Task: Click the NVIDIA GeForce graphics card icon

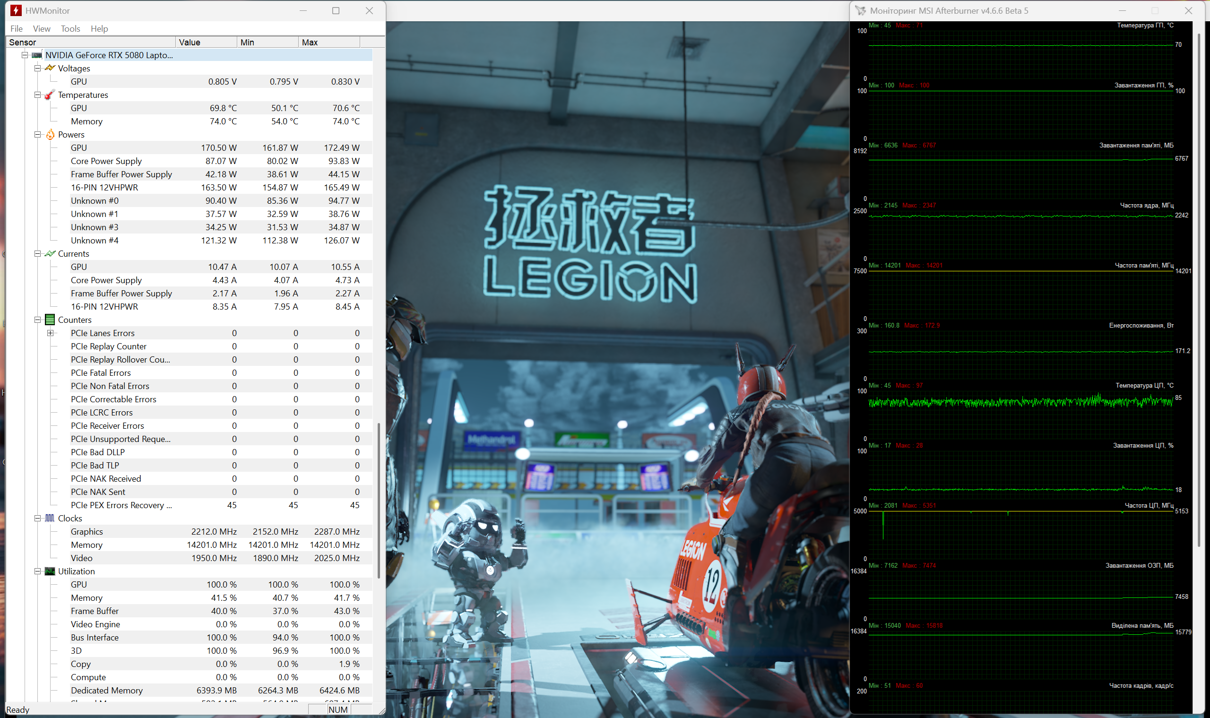Action: 37,55
